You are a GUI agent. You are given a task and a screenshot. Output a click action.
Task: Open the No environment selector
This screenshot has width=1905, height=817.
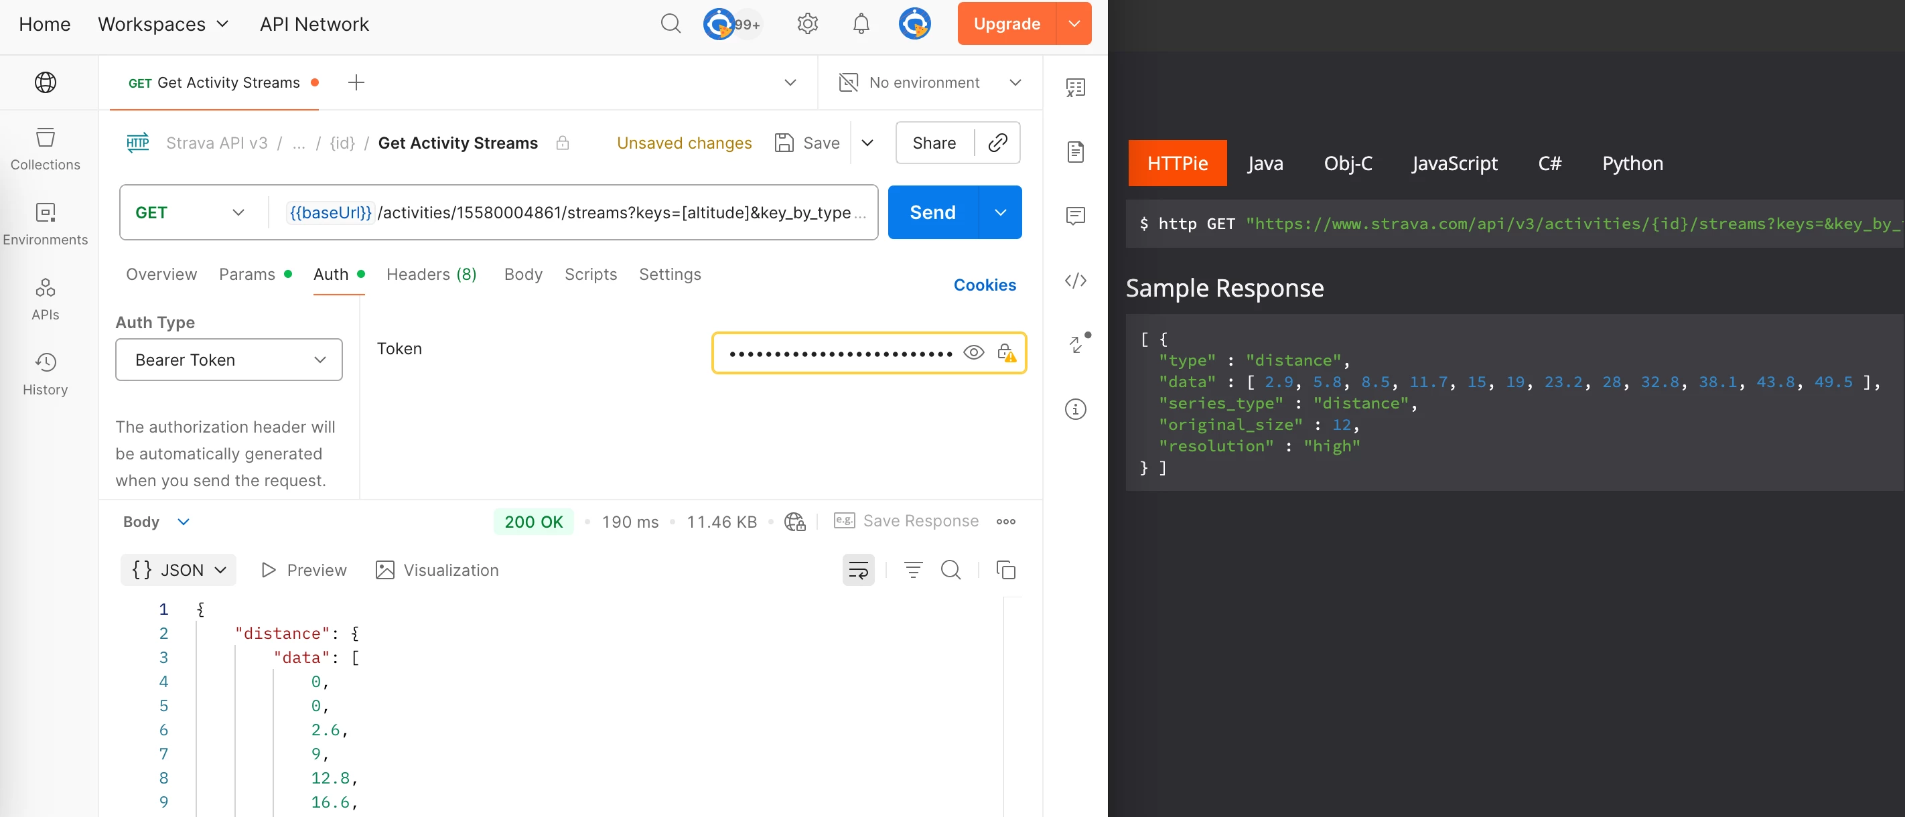click(x=930, y=82)
